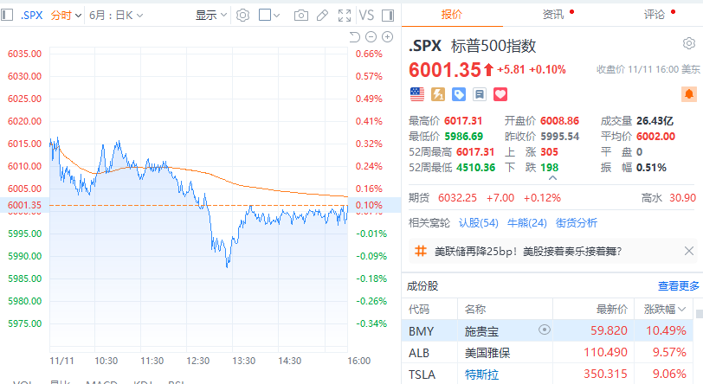The height and width of the screenshot is (384, 703).
Task: Click the VS compare button
Action: click(x=366, y=15)
